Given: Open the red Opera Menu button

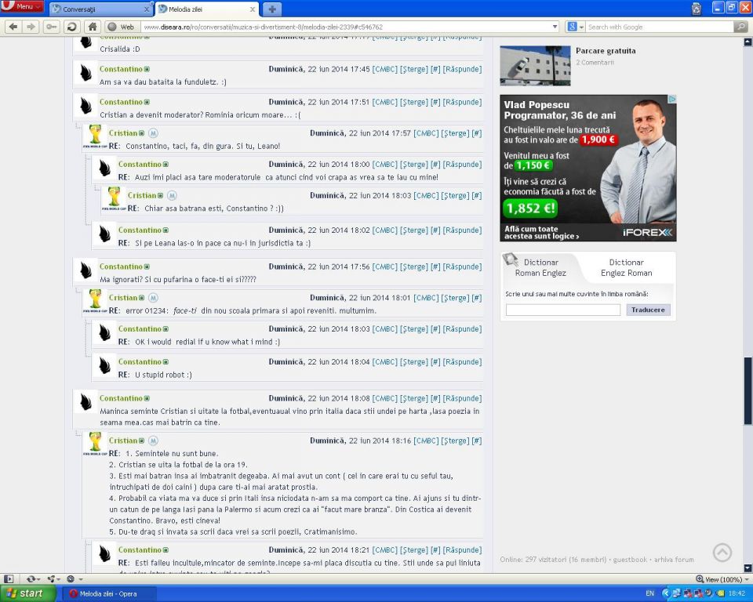Looking at the screenshot, I should coord(22,6).
